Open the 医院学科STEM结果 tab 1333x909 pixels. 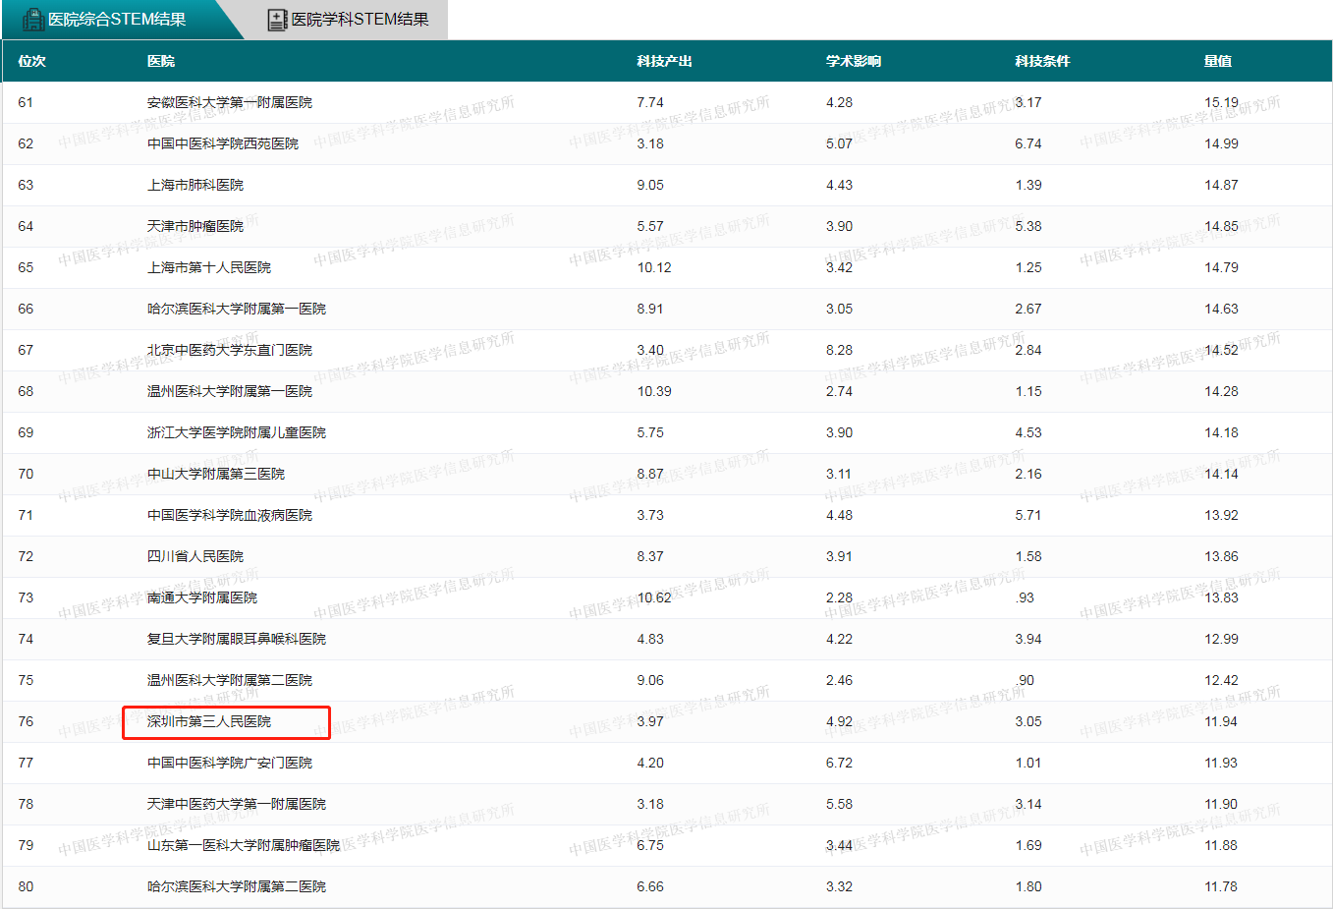click(x=360, y=20)
